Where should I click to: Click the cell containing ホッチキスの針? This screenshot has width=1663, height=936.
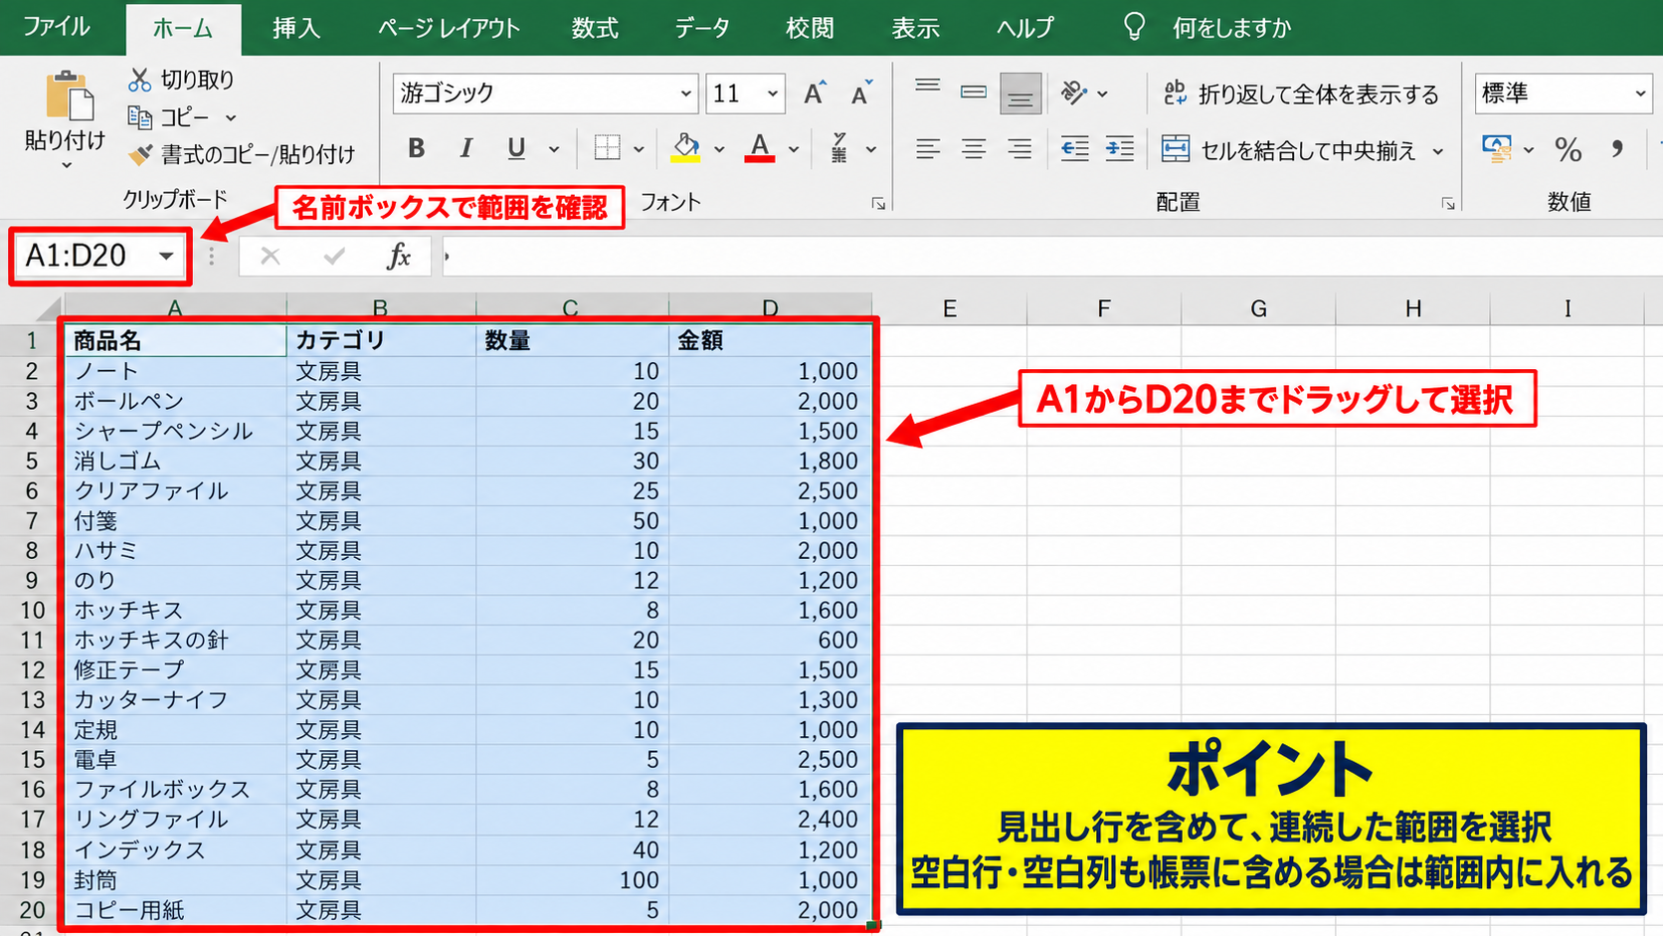pyautogui.click(x=175, y=641)
